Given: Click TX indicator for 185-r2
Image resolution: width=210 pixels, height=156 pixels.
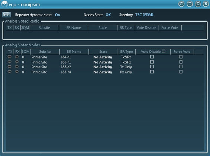Looking at the screenshot, I should 9,66.
